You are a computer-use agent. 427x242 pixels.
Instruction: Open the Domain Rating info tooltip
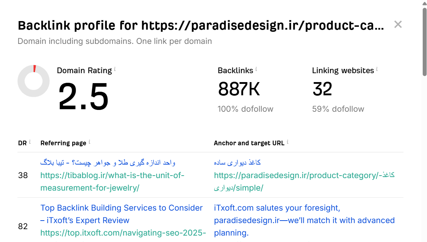click(x=115, y=68)
